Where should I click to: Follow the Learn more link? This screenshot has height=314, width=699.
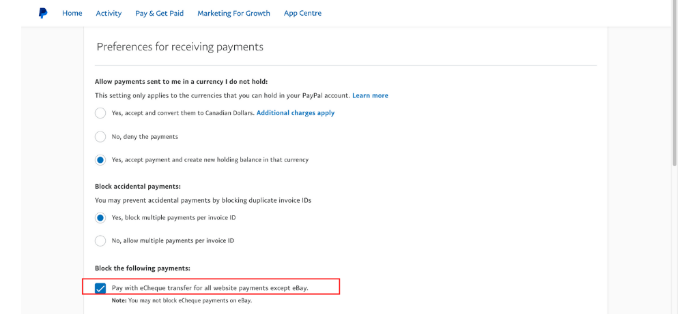click(x=370, y=95)
